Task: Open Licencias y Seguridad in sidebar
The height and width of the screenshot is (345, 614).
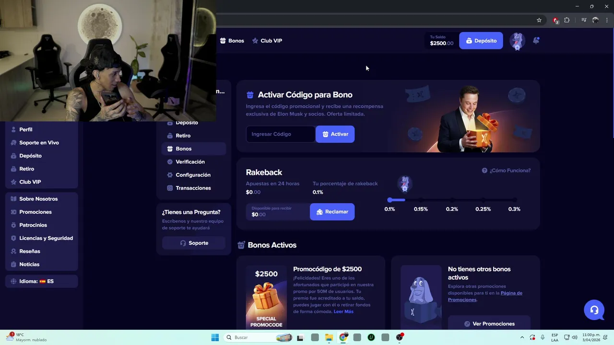Action: tap(42, 238)
